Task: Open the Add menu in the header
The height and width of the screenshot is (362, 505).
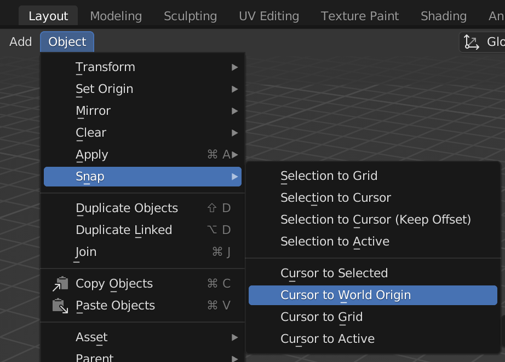Action: click(21, 42)
